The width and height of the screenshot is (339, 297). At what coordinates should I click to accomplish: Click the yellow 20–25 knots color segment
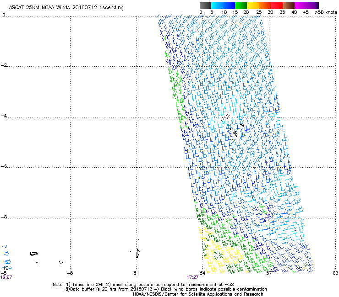pos(253,5)
